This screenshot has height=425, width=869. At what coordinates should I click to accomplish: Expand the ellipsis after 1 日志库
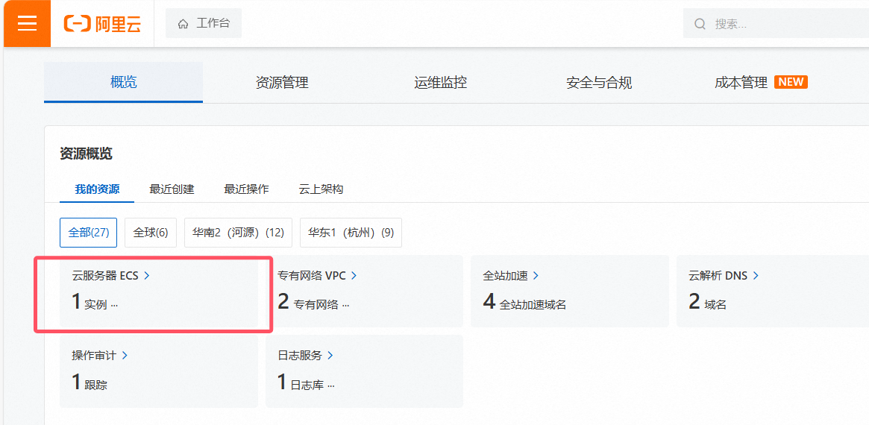point(330,385)
